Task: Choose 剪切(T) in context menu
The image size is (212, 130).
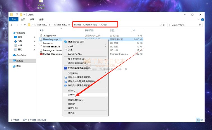Action: click(x=85, y=91)
